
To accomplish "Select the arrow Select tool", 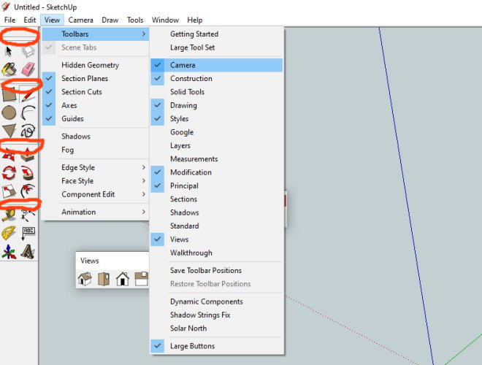I will [9, 51].
